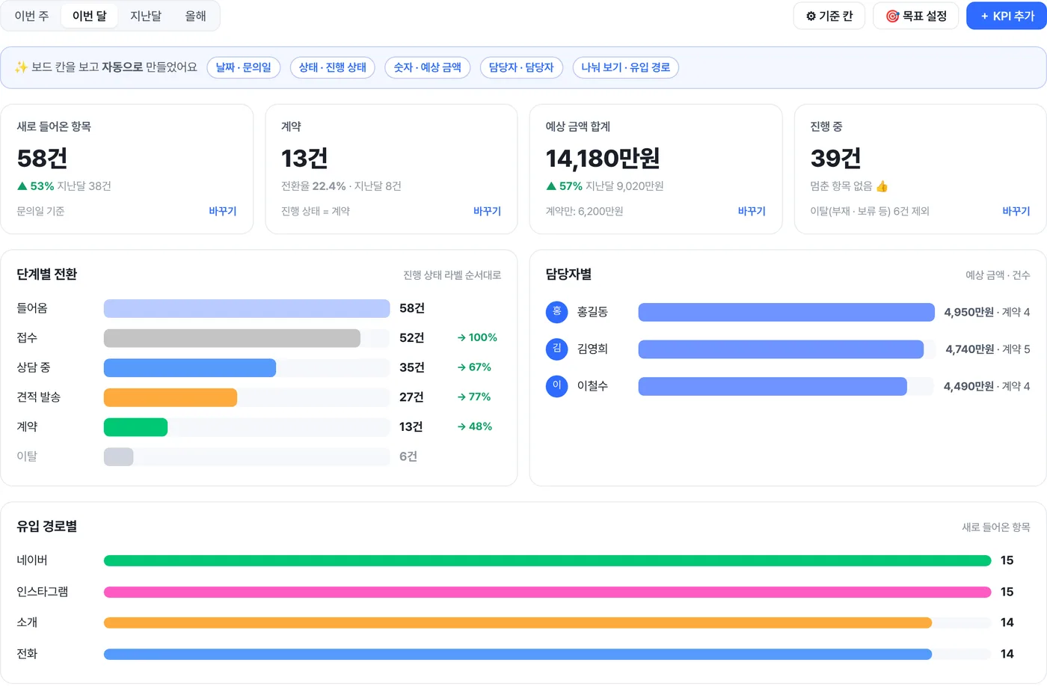Select the orange 소개 source bar
This screenshot has height=695, width=1047.
518,622
